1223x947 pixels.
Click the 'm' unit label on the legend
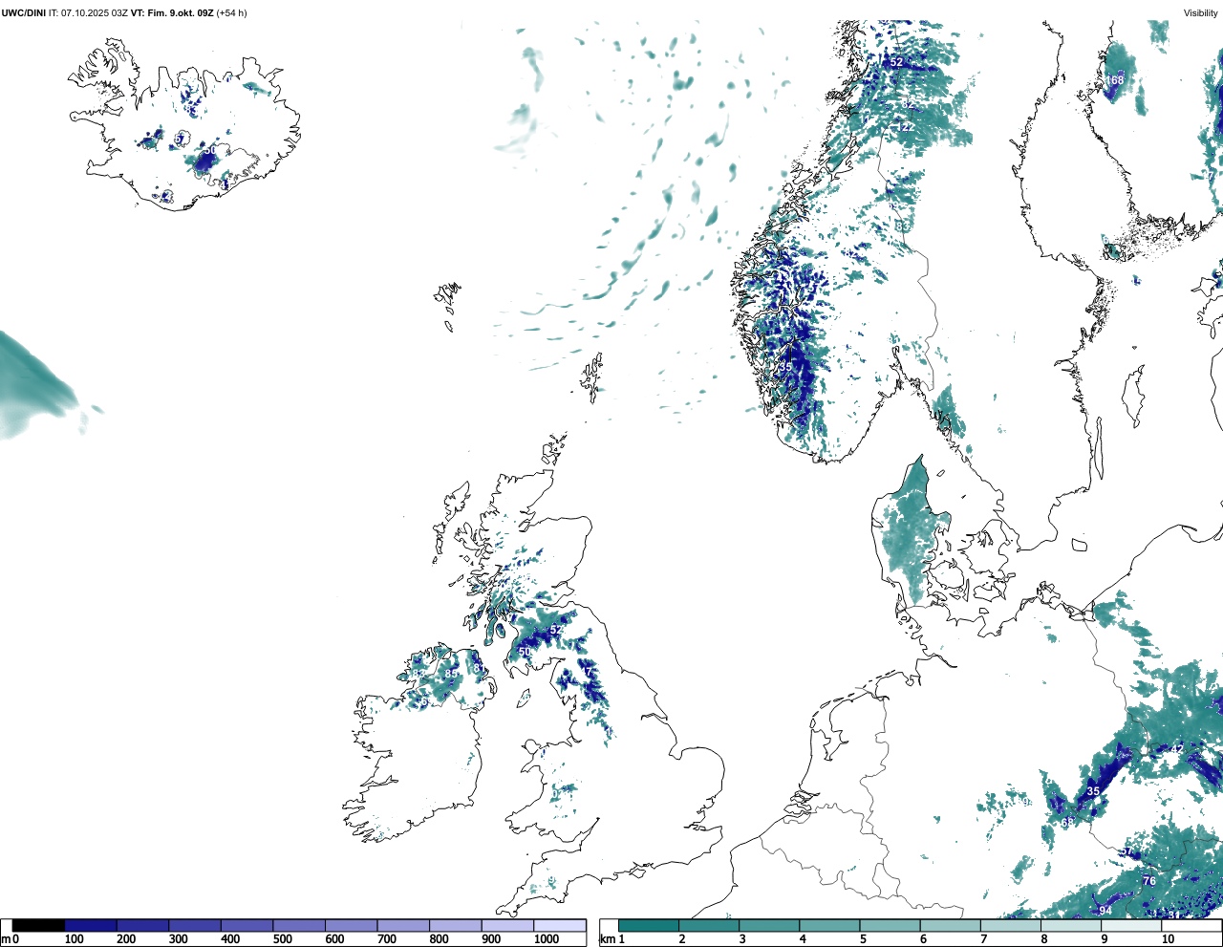pos(6,939)
